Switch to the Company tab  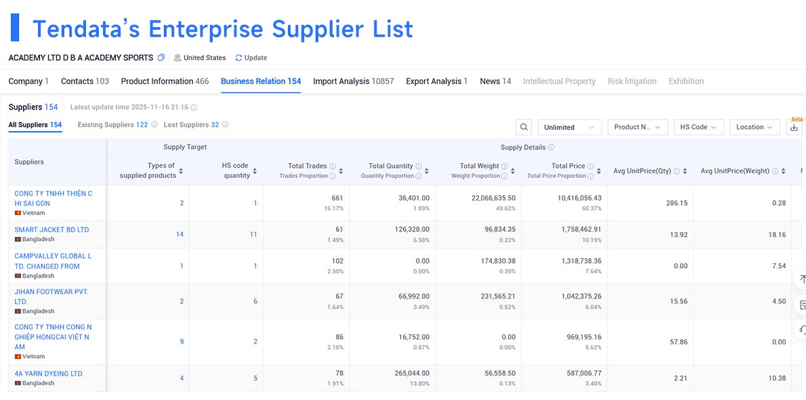pos(28,81)
